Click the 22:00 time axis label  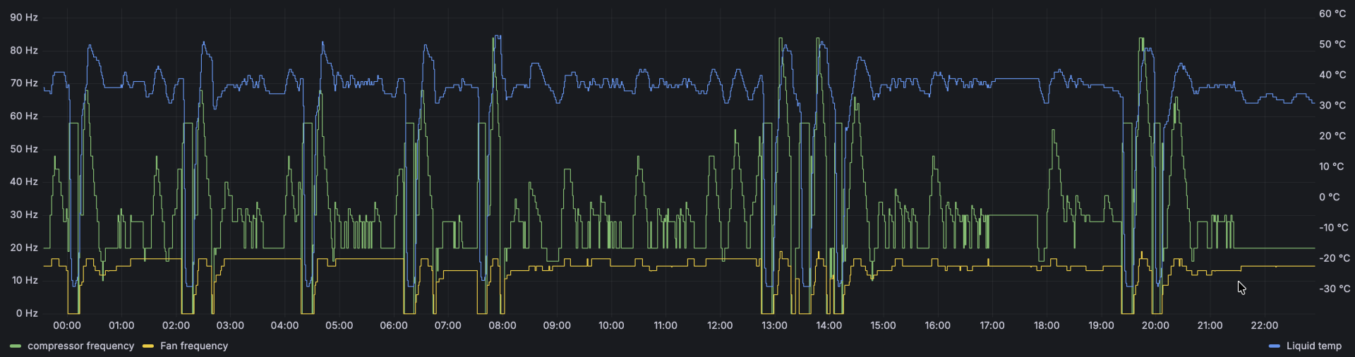(x=1264, y=325)
